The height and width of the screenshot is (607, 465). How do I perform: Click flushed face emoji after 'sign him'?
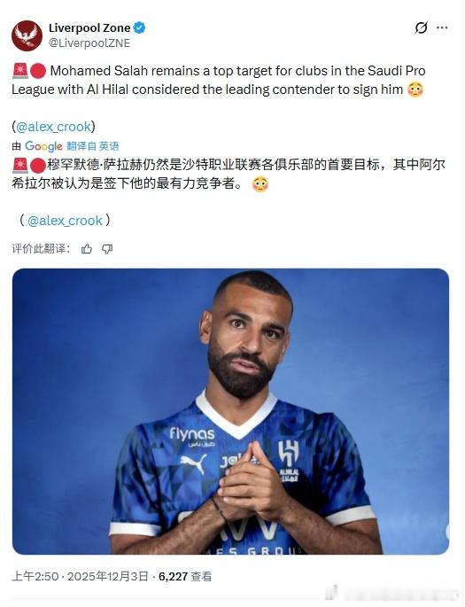click(x=415, y=89)
